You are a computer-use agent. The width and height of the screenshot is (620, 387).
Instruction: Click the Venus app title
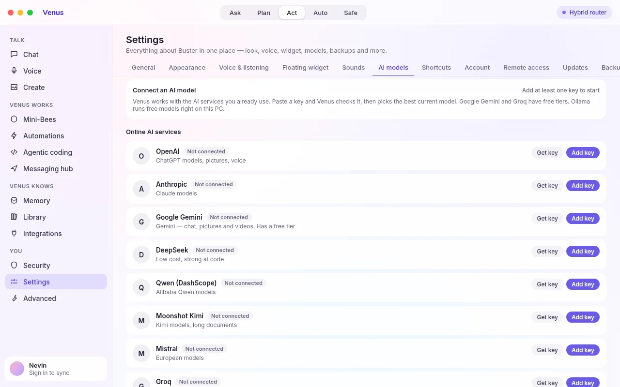53,13
